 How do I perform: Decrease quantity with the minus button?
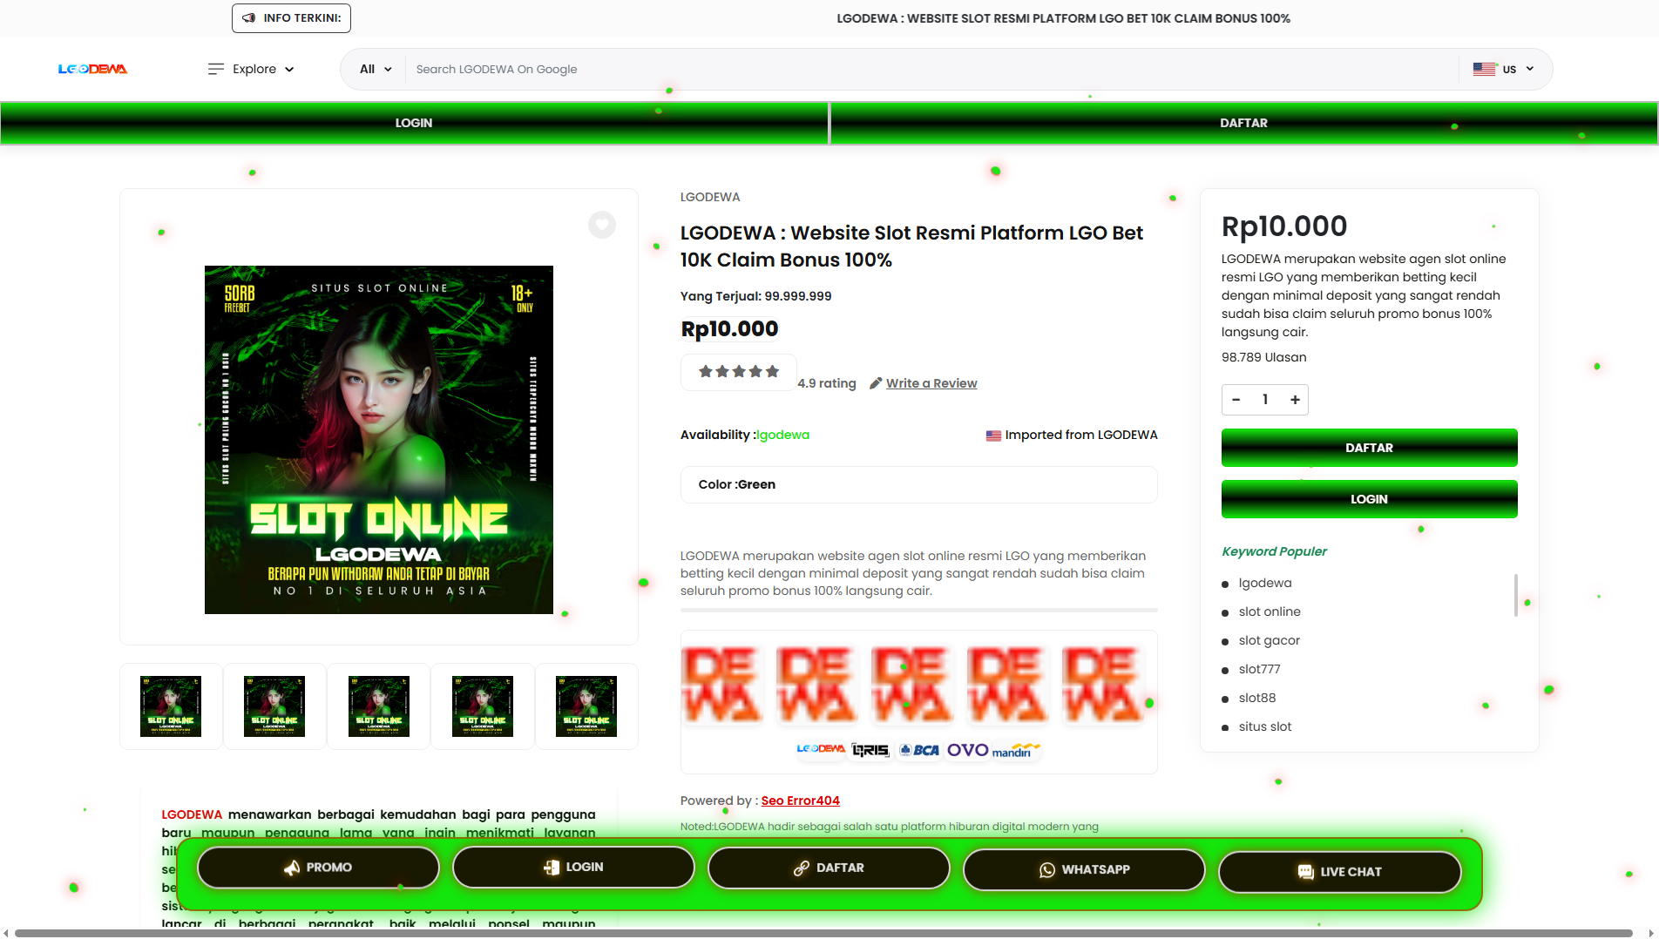[x=1236, y=400]
